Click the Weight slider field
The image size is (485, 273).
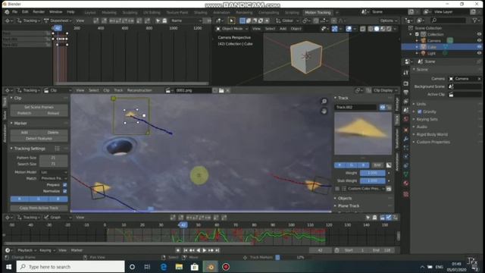click(372, 173)
